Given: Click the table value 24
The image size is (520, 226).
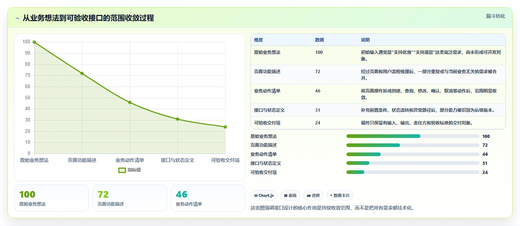Looking at the screenshot, I should [318, 123].
